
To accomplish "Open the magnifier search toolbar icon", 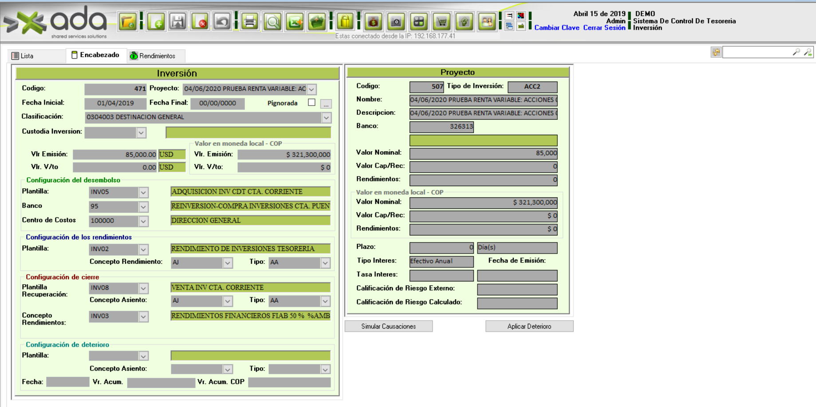I will pyautogui.click(x=272, y=22).
